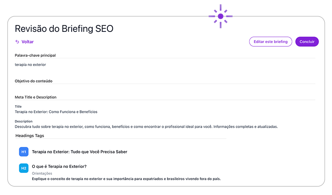This screenshot has height=195, width=332.
Task: Click the keyword text terapia no exterior
Action: (x=30, y=65)
